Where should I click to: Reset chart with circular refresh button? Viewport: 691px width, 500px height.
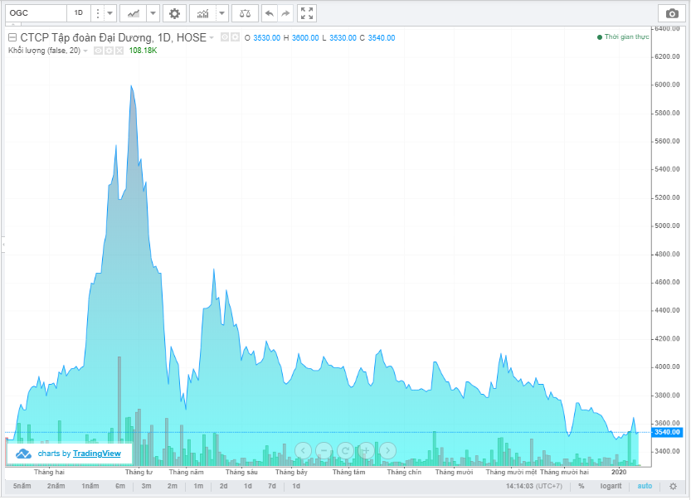pyautogui.click(x=345, y=450)
